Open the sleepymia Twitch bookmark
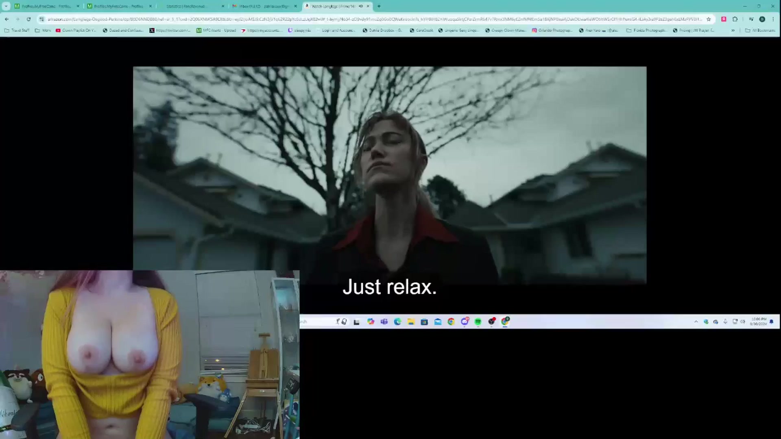Viewport: 781px width, 439px height. tap(299, 30)
